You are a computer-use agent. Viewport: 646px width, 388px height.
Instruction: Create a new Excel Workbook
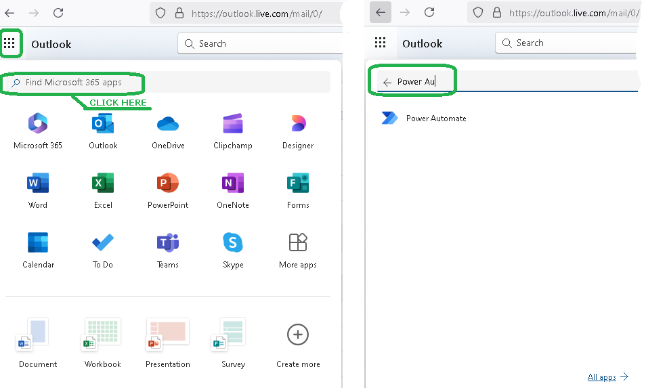(x=102, y=343)
